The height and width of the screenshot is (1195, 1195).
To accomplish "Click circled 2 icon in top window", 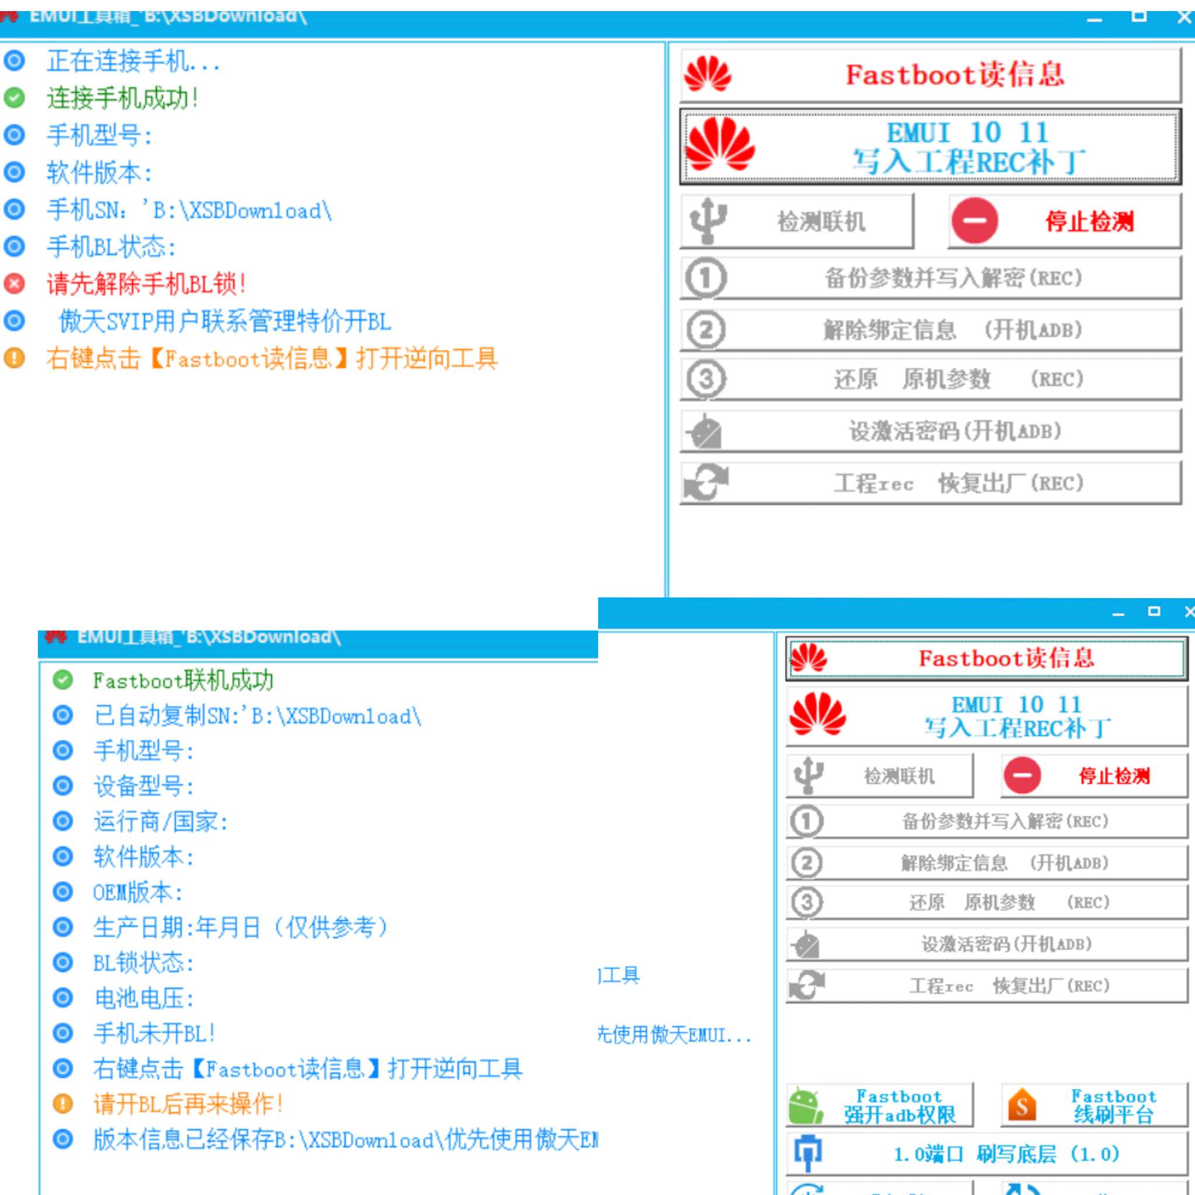I will tap(706, 330).
